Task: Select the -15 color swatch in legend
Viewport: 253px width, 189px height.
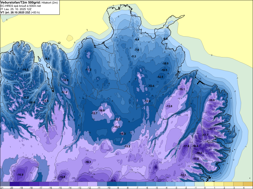Action: (63, 184)
